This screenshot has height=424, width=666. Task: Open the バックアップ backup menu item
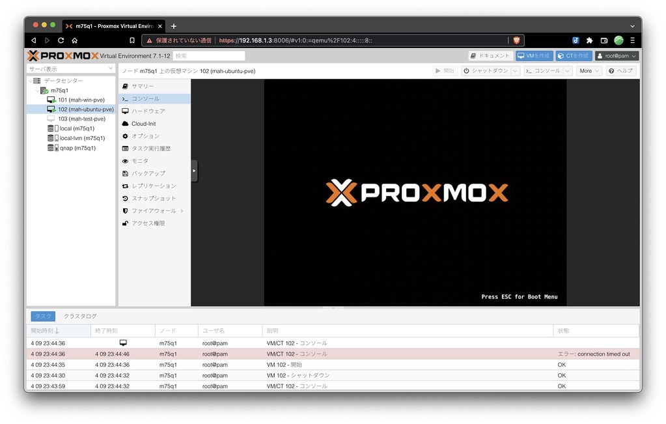[154, 173]
